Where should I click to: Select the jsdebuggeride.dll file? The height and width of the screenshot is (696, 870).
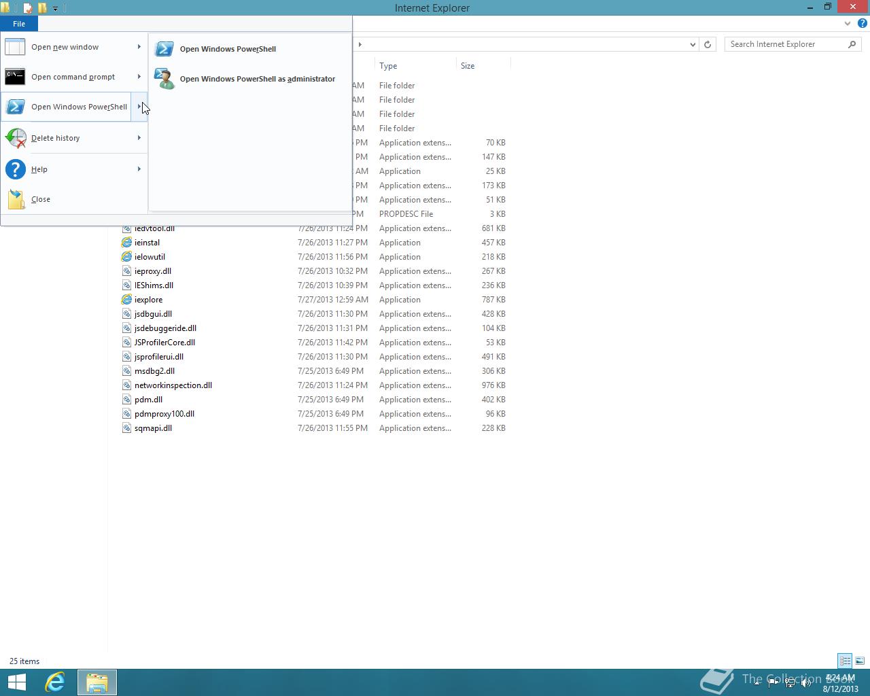point(165,328)
